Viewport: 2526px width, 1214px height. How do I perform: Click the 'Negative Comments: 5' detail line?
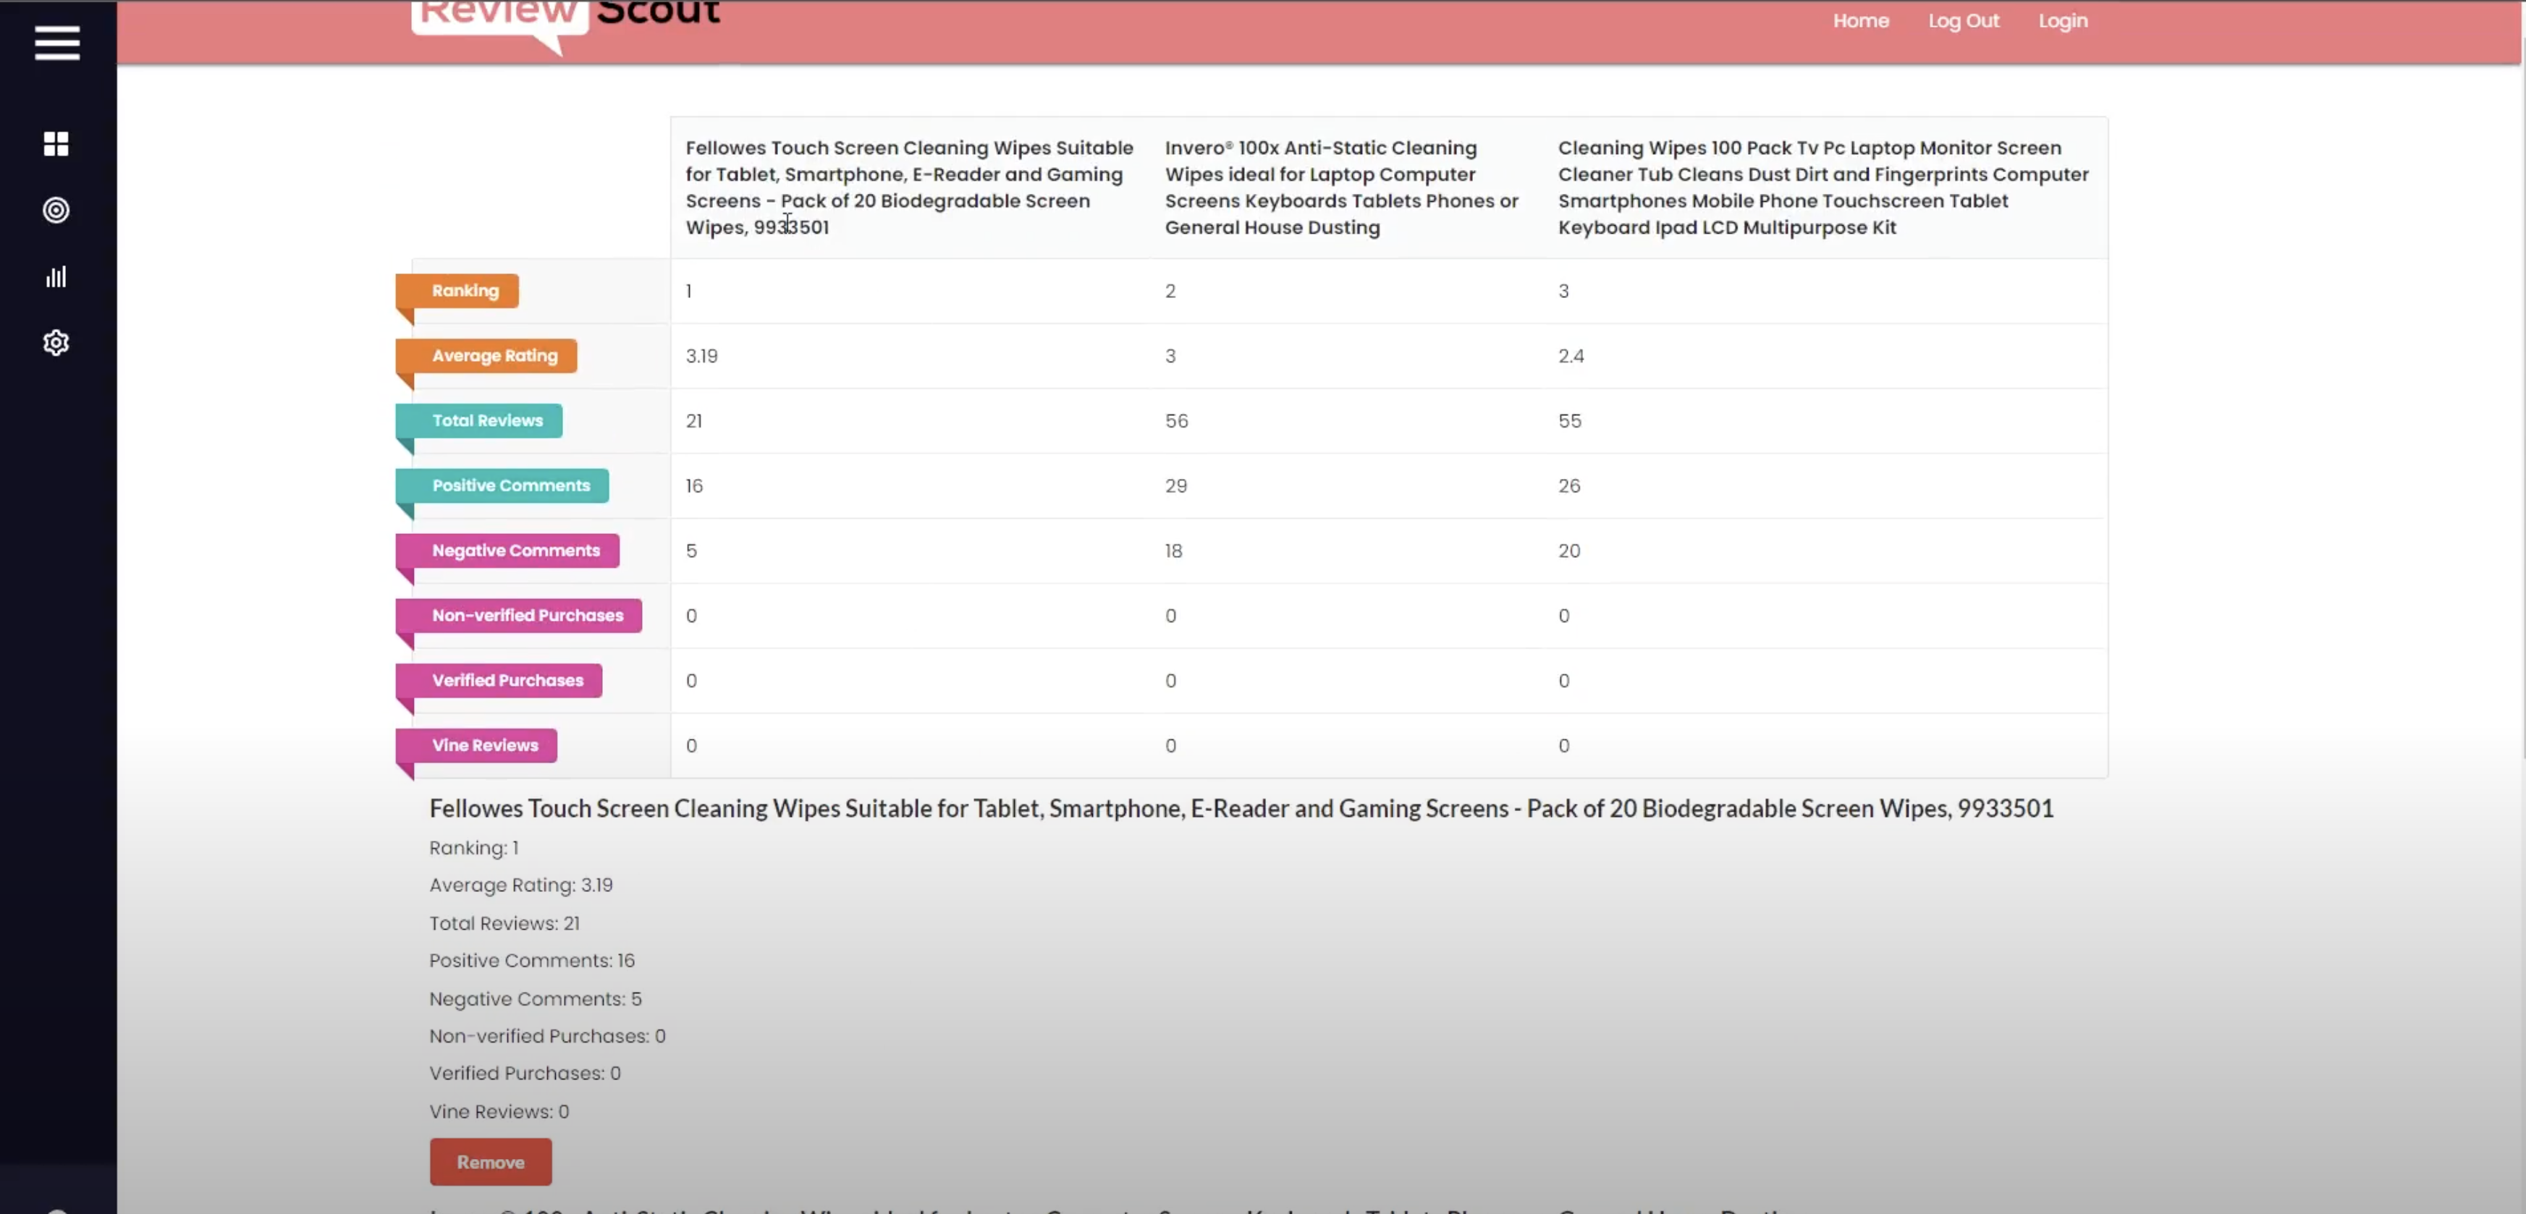coord(536,998)
